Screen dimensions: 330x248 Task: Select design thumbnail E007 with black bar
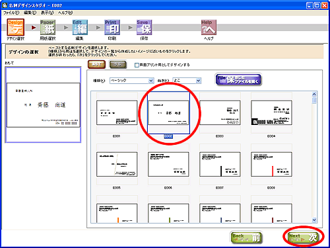pyautogui.click(x=220, y=164)
